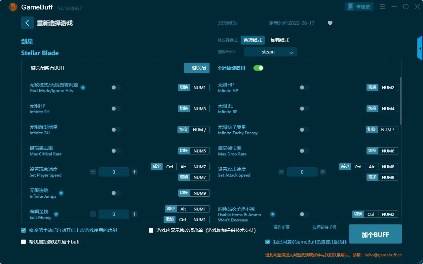Enable the 无限HP Infinite HP toggle

click(x=304, y=87)
